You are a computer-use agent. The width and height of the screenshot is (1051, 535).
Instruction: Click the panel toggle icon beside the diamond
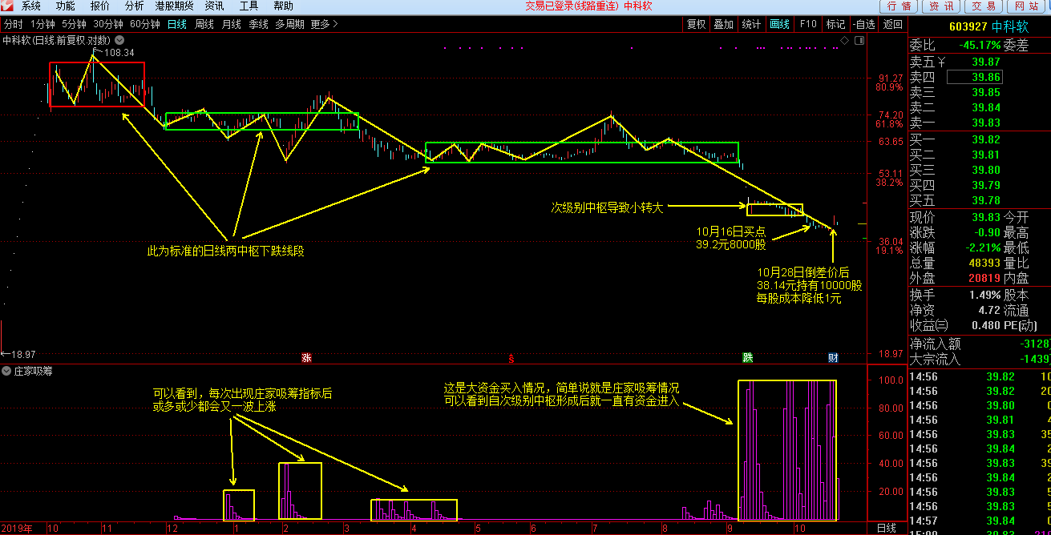(859, 39)
